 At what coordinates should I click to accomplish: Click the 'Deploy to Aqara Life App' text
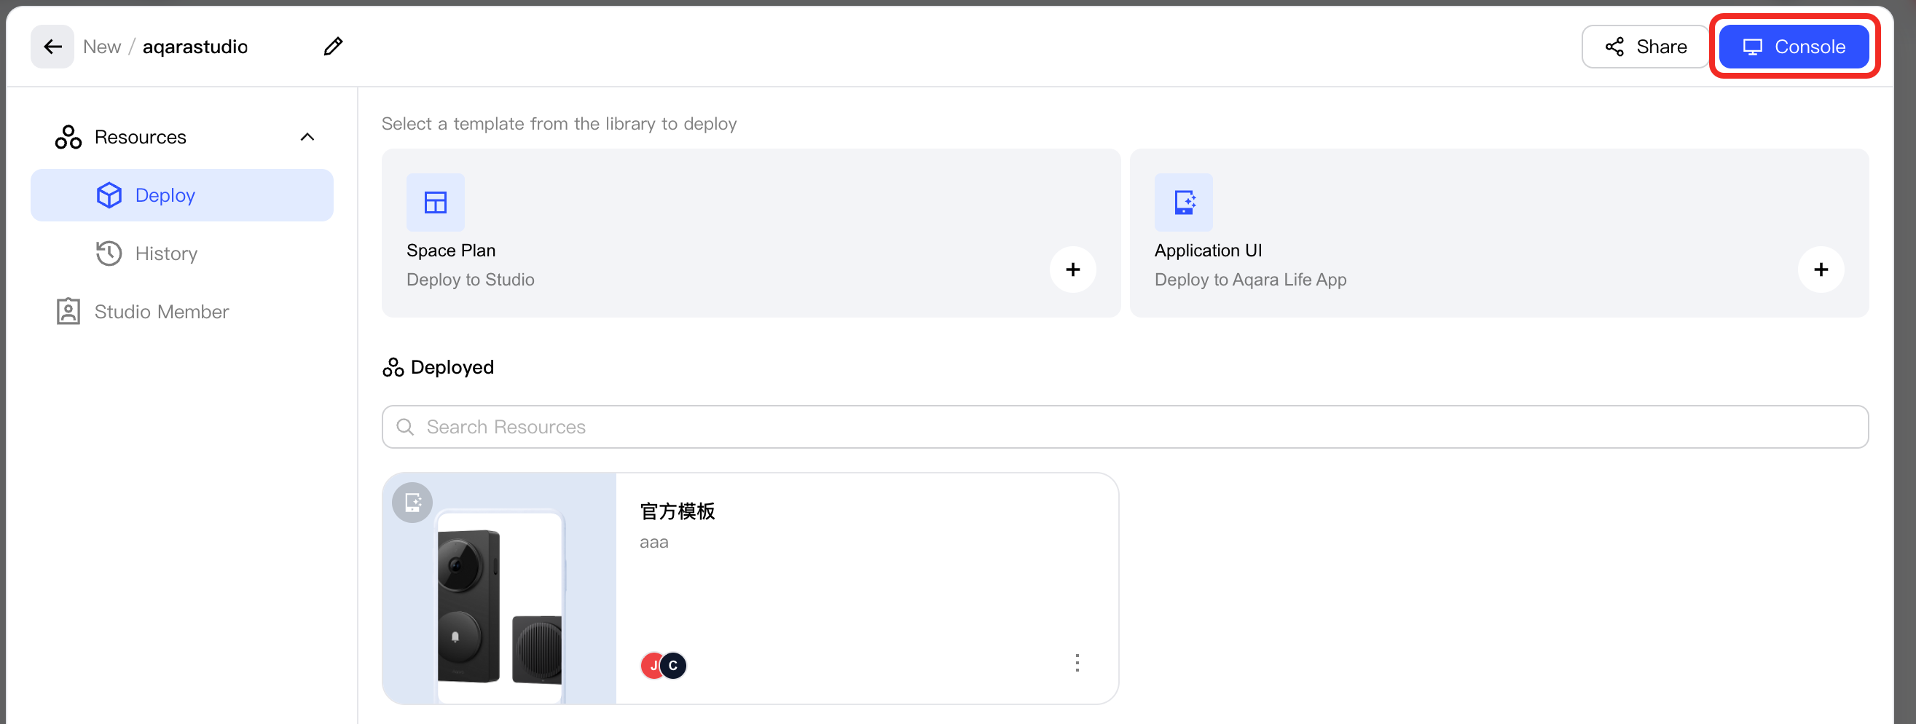1250,280
